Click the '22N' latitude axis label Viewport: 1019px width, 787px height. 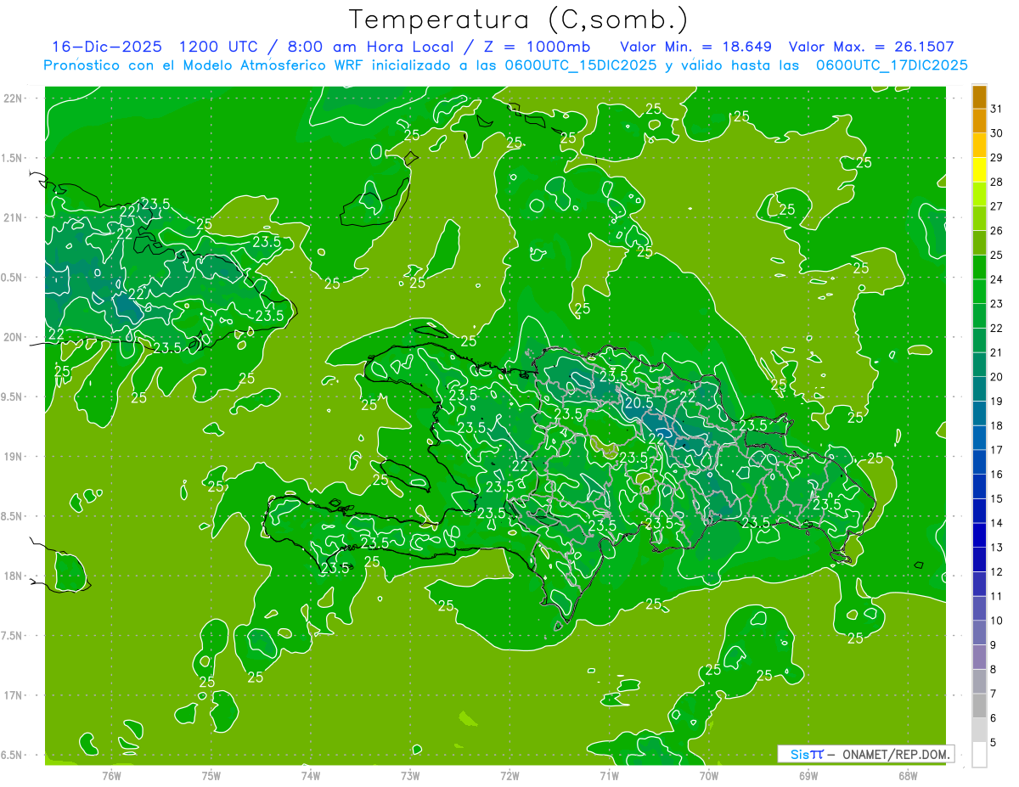point(13,98)
